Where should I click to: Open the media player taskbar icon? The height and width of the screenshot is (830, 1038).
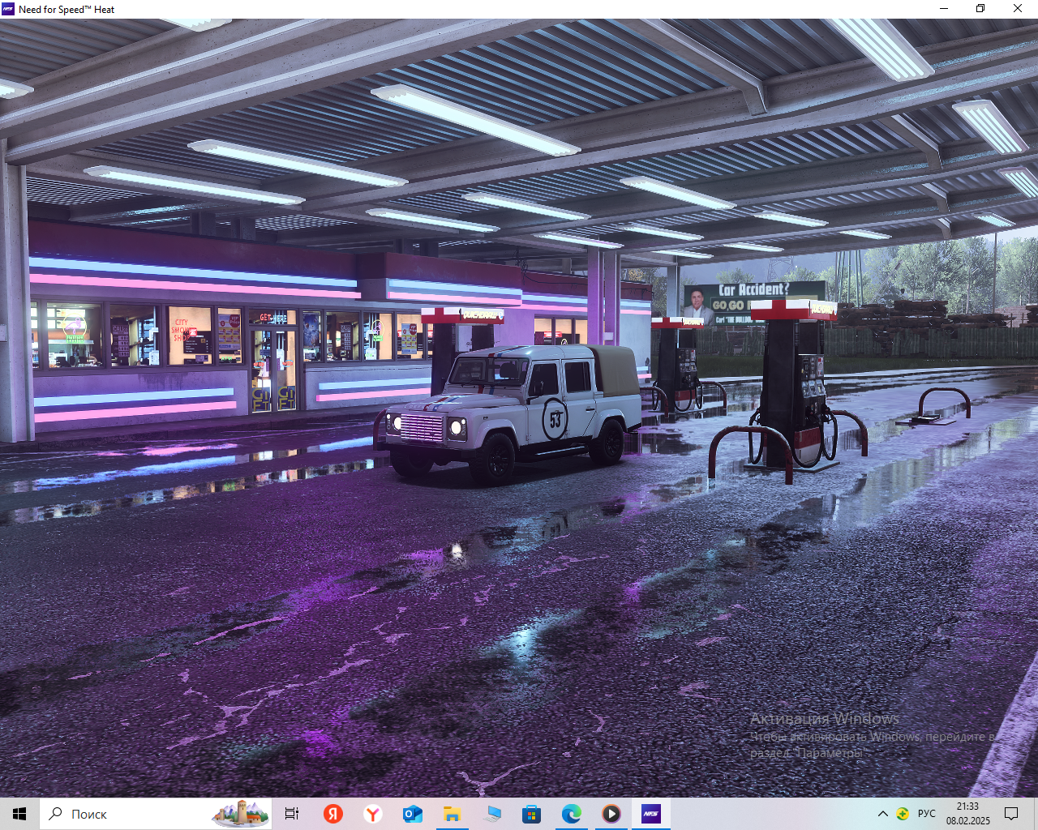click(x=611, y=814)
